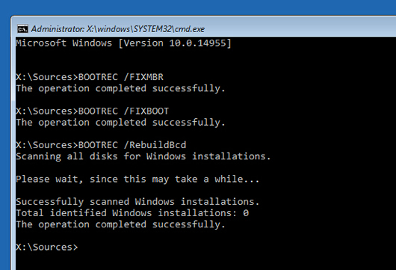
Task: Click the empty X:\Sources> prompt at bottom
Action: pyautogui.click(x=47, y=248)
